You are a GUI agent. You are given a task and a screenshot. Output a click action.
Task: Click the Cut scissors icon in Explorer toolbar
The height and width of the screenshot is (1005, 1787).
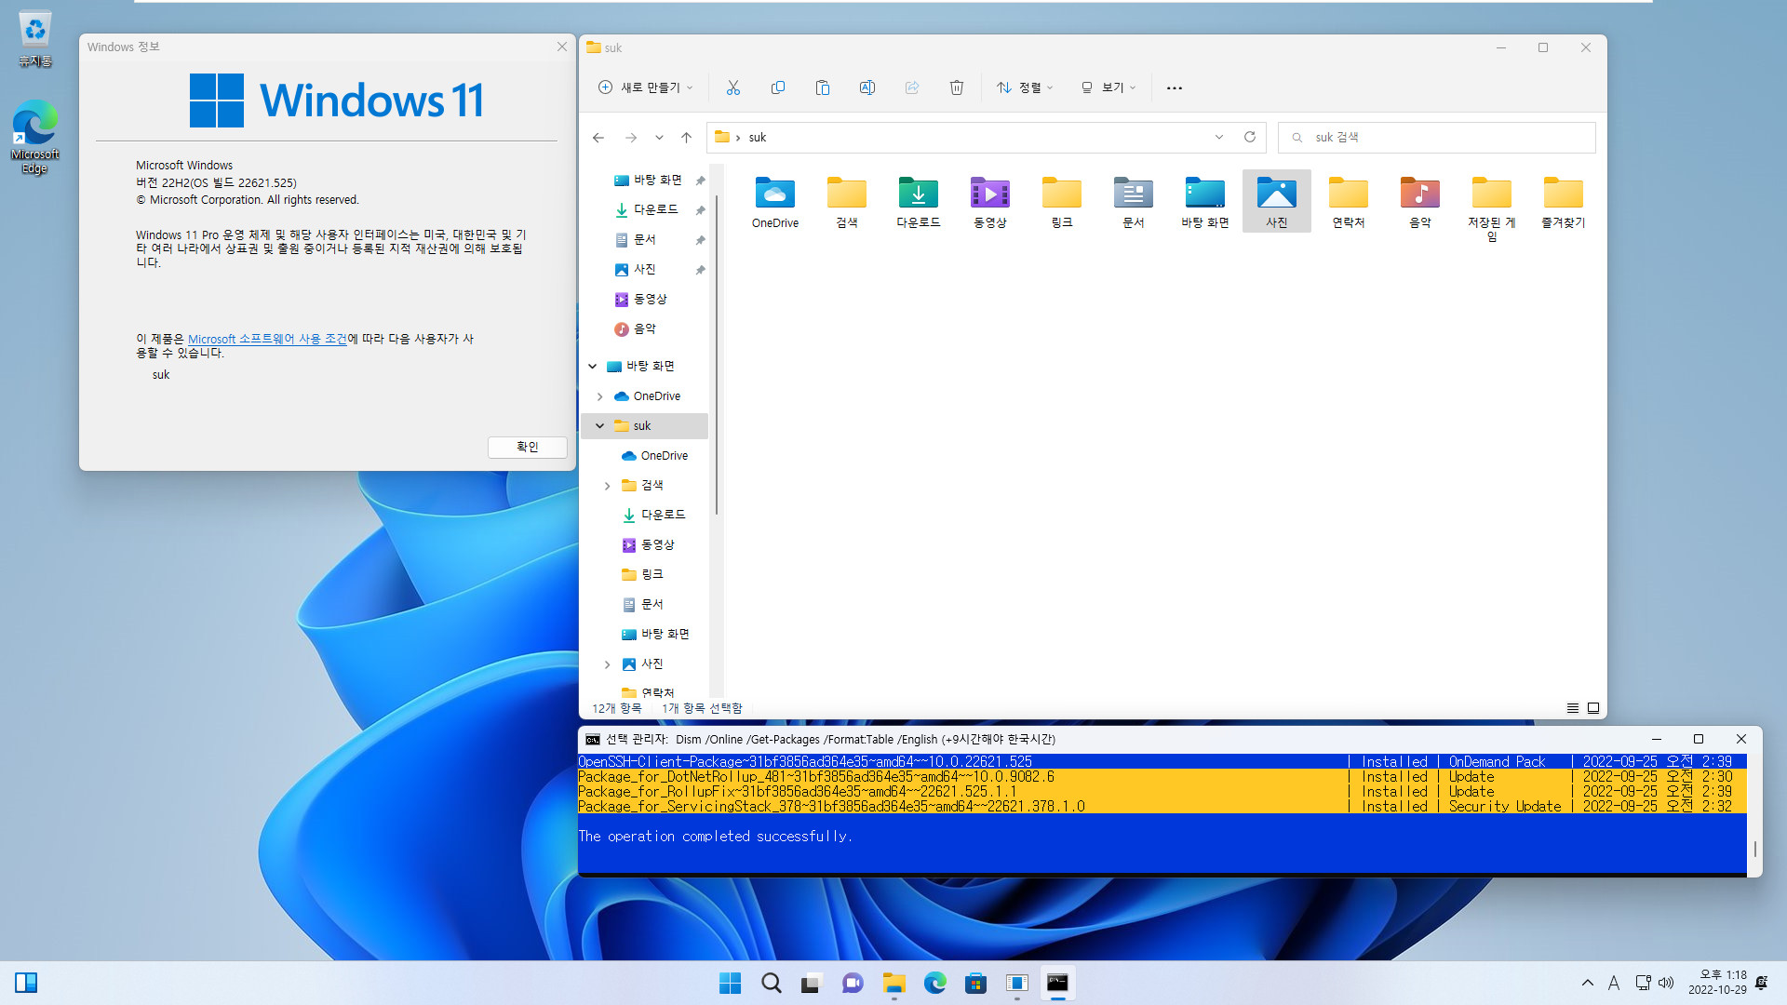(x=733, y=87)
